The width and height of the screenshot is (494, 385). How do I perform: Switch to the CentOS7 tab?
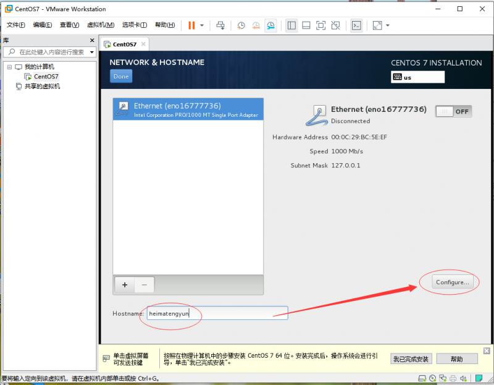pos(125,44)
